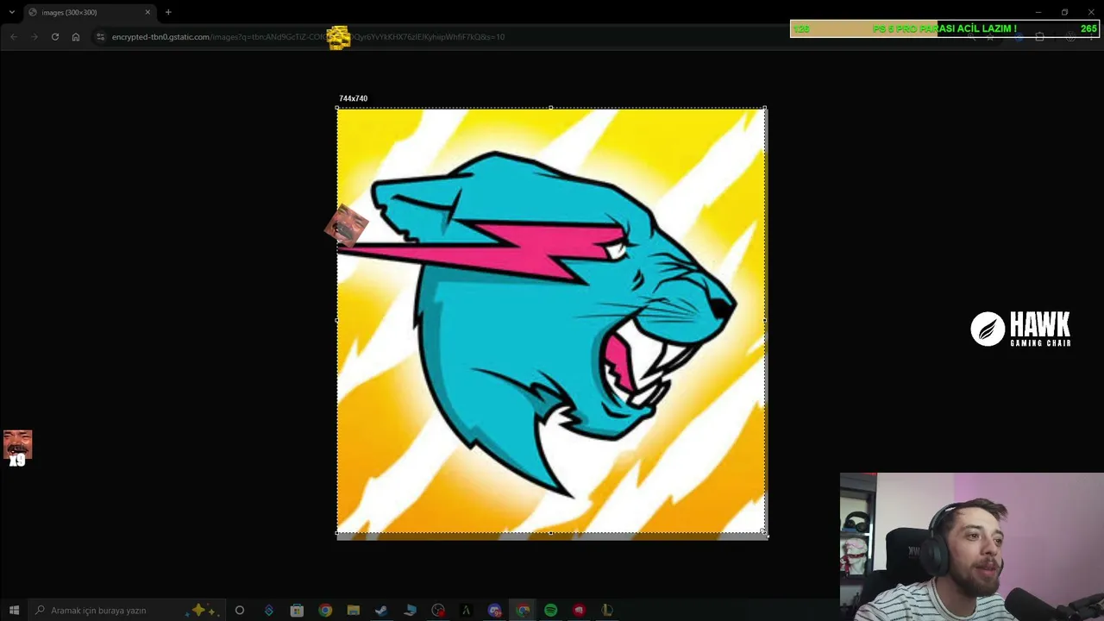Click the sparkles icon in the search box
The image size is (1104, 621).
(204, 611)
